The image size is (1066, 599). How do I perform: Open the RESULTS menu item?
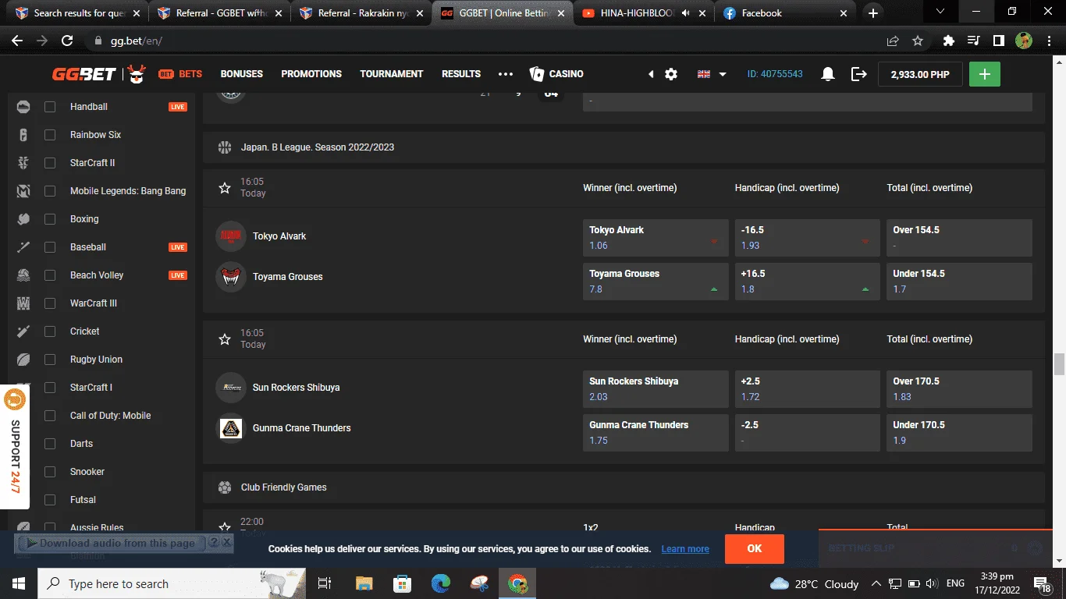(461, 74)
